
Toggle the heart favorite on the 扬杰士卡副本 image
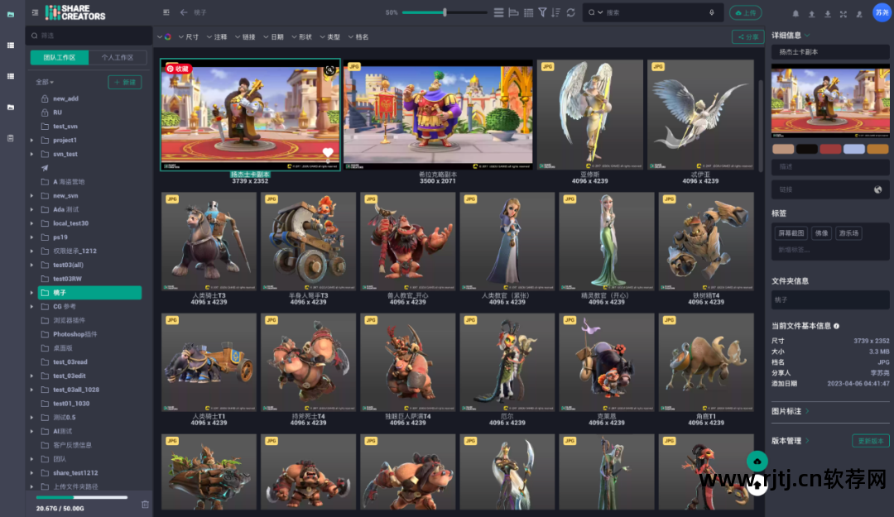click(328, 152)
